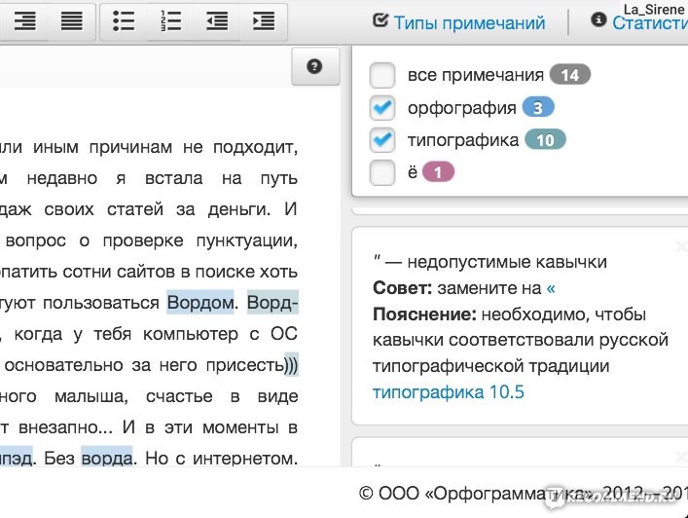Image resolution: width=688 pixels, height=518 pixels.
Task: Insert a numbered list
Action: tap(170, 21)
